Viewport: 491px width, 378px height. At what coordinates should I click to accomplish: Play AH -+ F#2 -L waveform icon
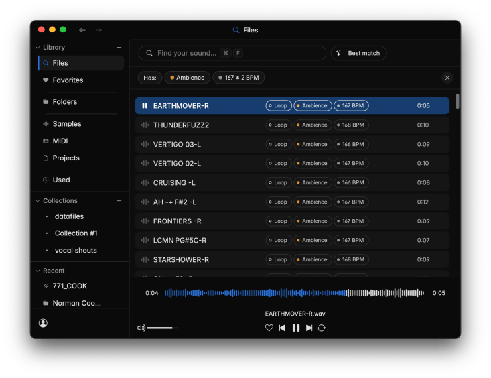[145, 202]
